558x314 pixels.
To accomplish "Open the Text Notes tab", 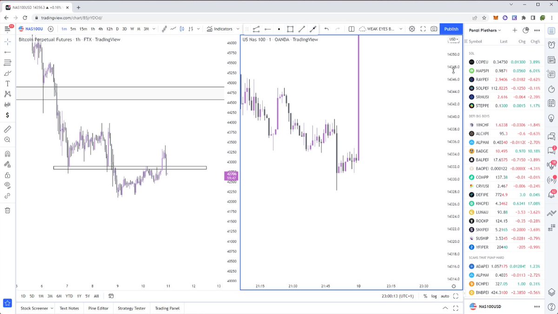I will [69, 308].
